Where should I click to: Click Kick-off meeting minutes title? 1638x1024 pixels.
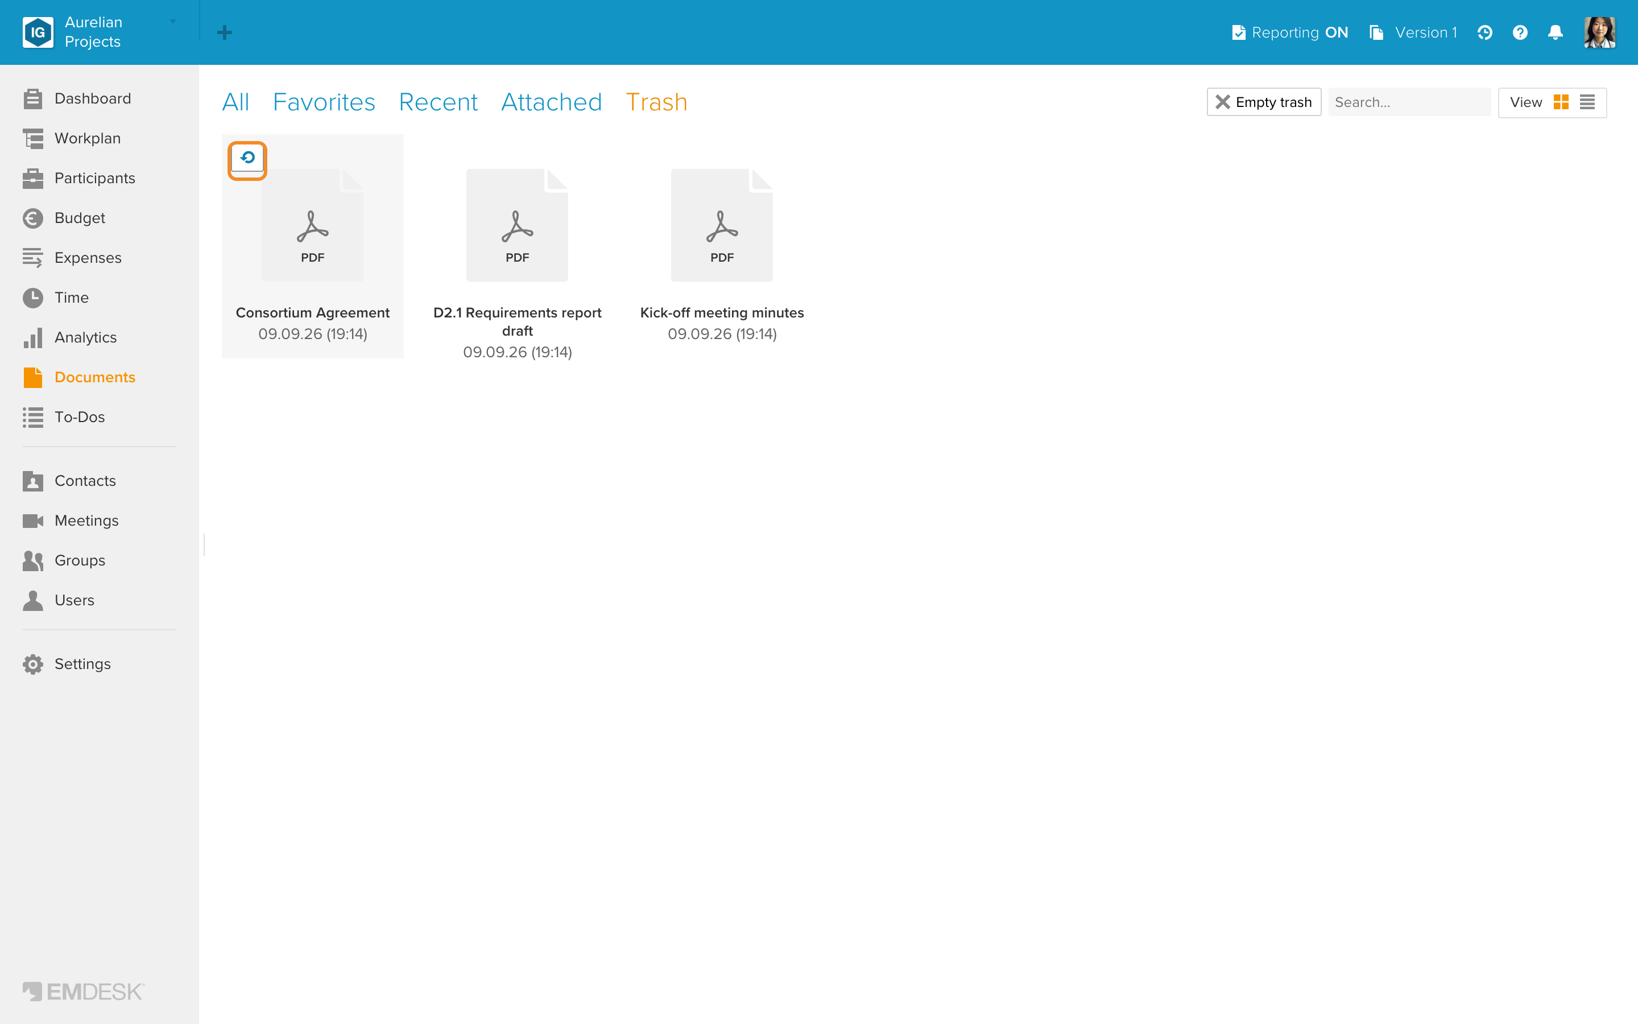(x=722, y=313)
